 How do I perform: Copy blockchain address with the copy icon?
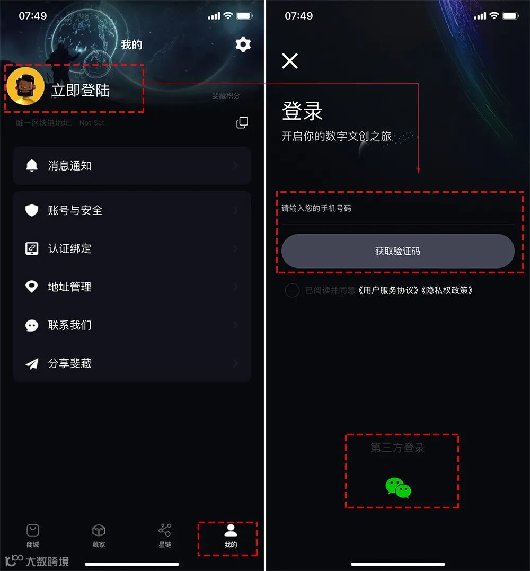[x=242, y=123]
